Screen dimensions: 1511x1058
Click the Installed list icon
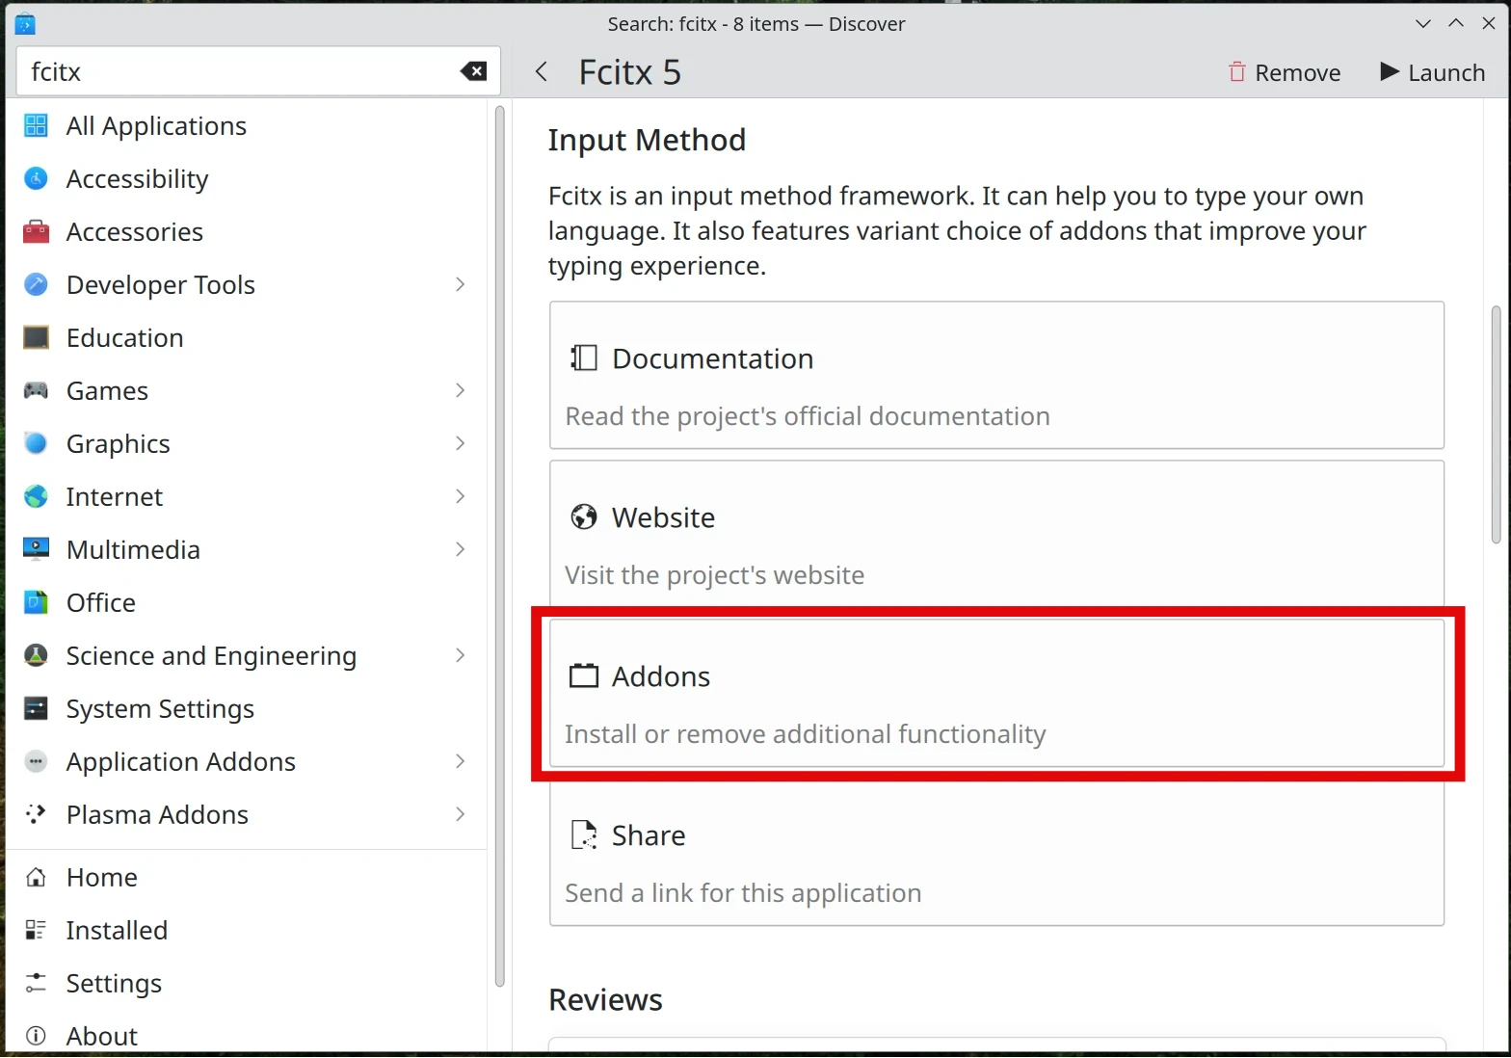tap(36, 930)
